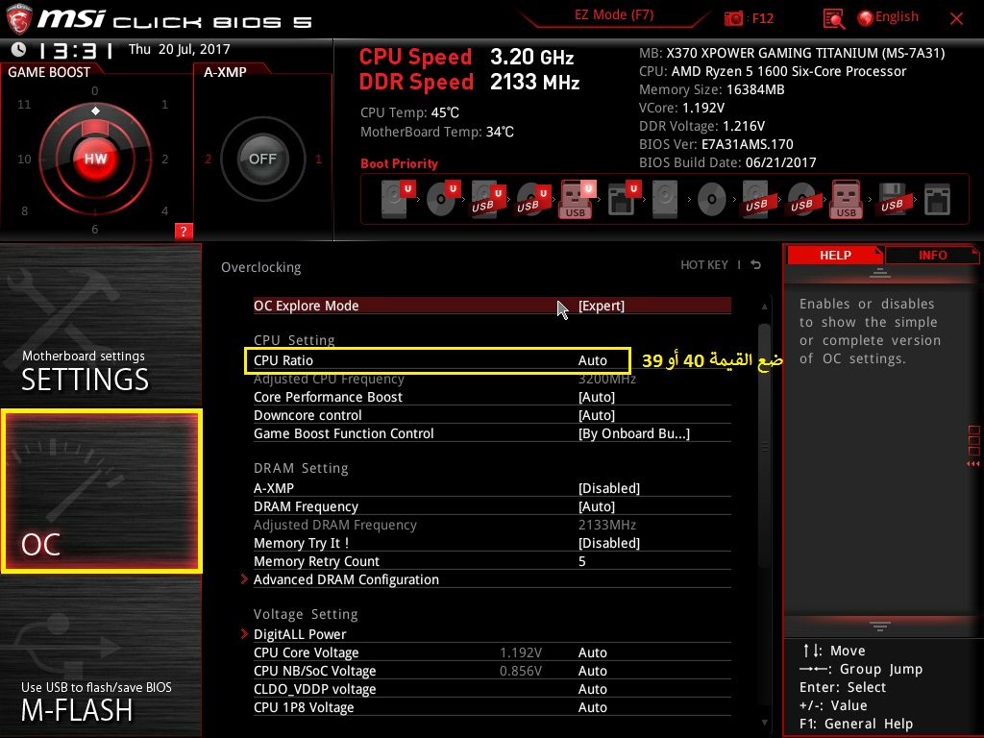This screenshot has width=984, height=738.
Task: Edit CPU 1P8 Voltage Auto value
Action: (592, 706)
